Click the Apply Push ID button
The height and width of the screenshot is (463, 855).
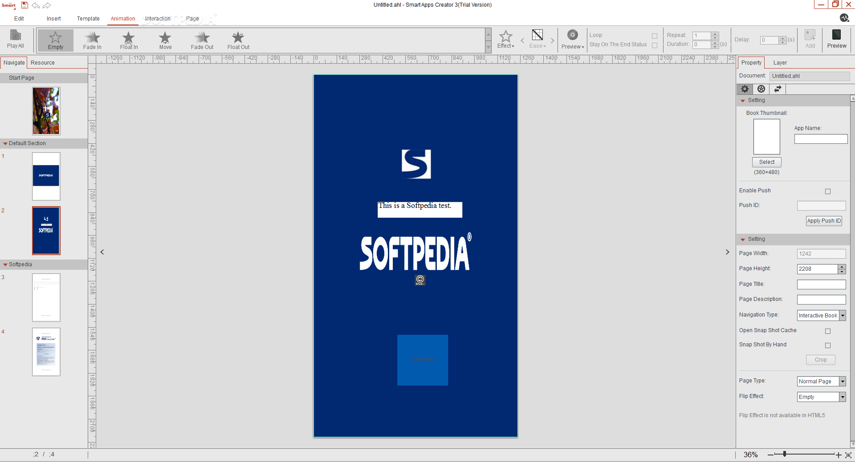[x=824, y=221]
